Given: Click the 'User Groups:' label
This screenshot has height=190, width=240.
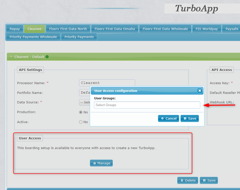Looking at the screenshot, I should [x=105, y=98].
